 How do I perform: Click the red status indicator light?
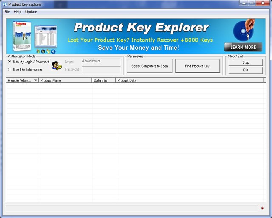(262, 208)
